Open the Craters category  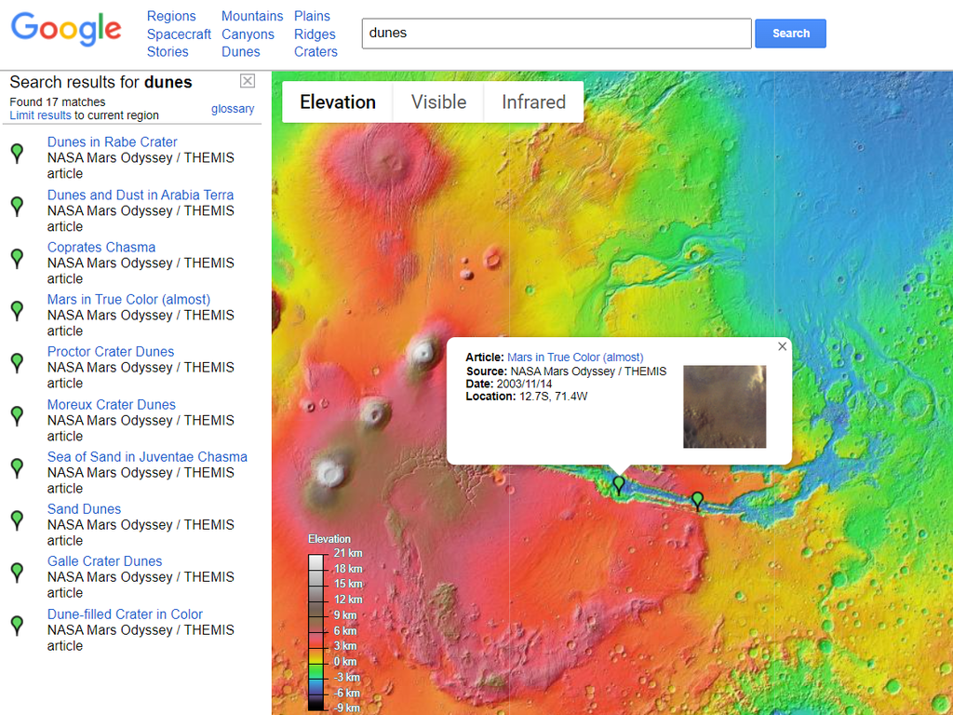316,52
